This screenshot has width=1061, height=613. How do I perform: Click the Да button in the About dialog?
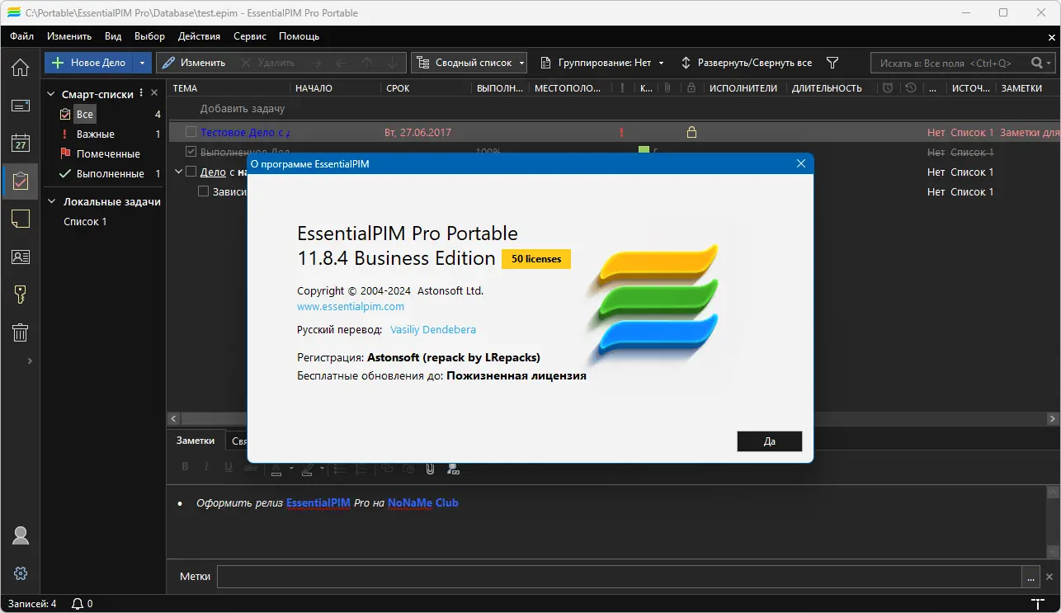coord(769,441)
